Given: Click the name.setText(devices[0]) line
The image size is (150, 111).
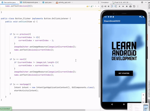Looking at the screenshot, I should click(x=19, y=6).
